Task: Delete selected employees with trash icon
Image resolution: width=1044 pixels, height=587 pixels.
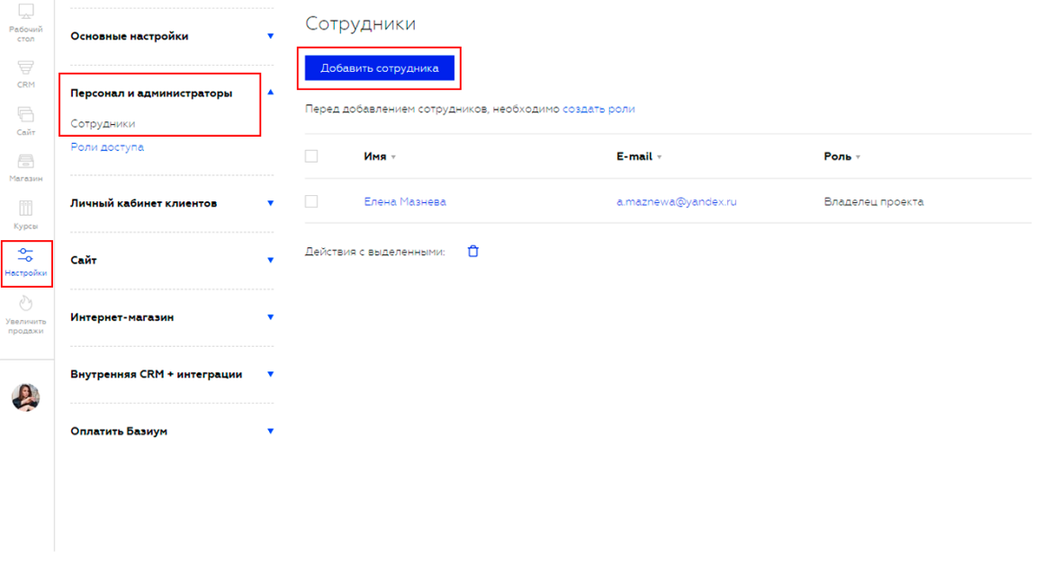Action: click(x=472, y=252)
